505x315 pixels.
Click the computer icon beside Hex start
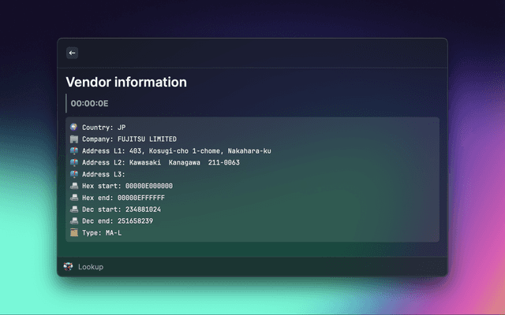click(73, 186)
